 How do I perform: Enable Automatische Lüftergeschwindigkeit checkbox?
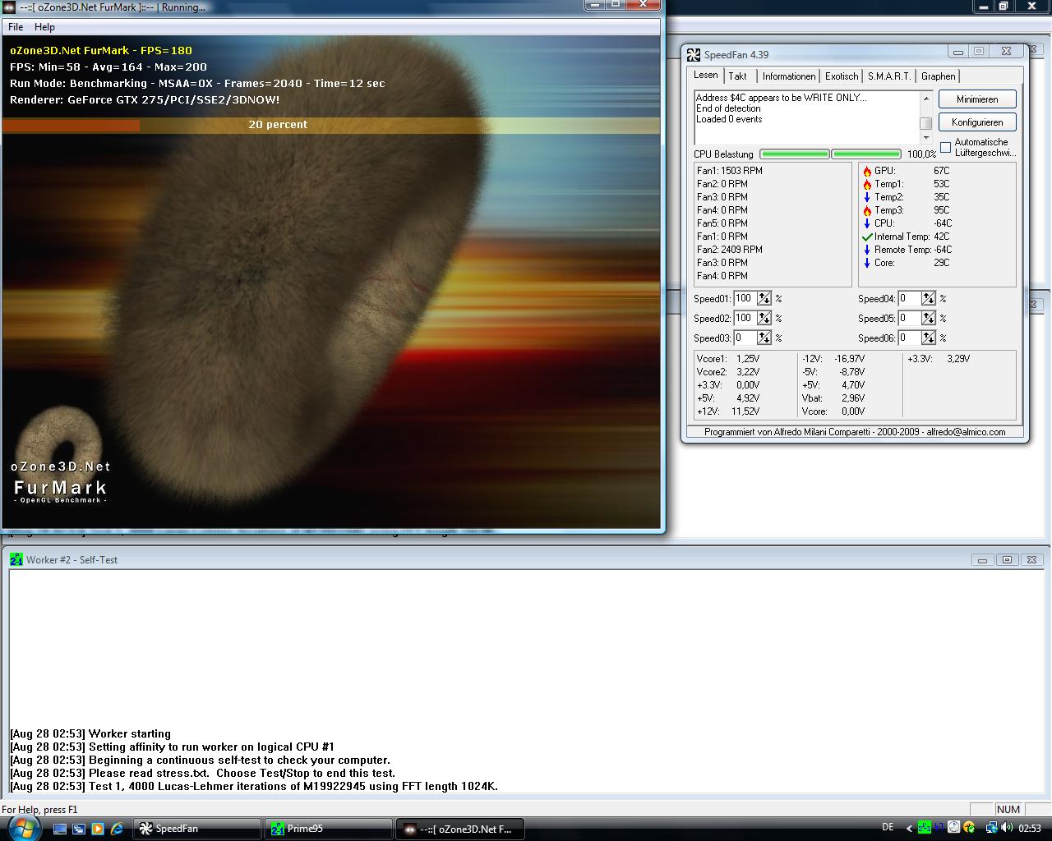945,148
